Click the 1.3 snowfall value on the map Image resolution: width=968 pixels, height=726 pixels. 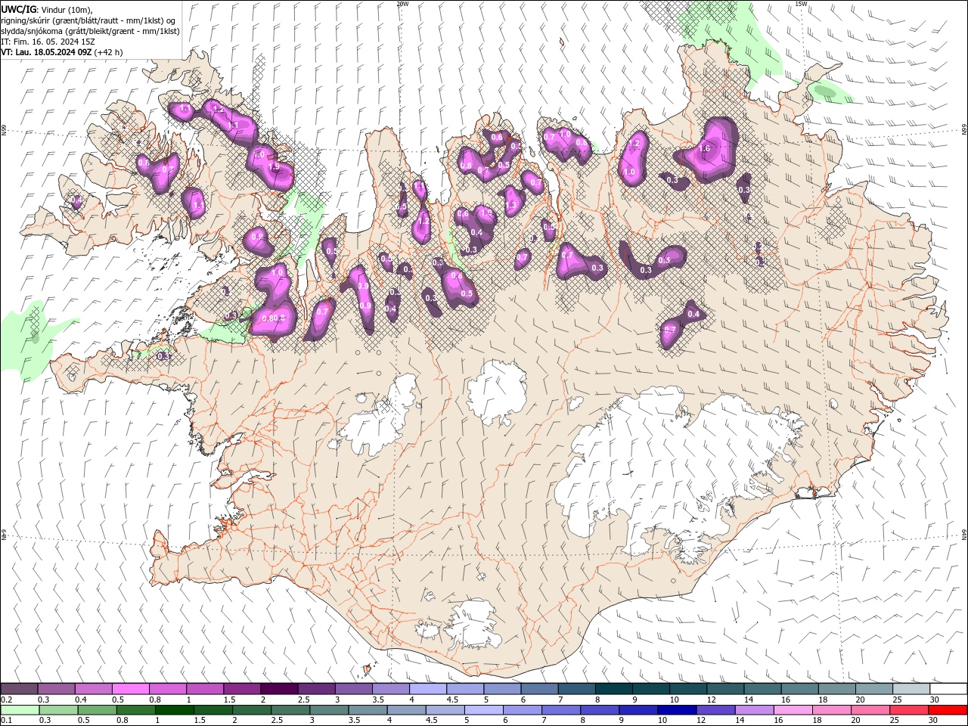point(510,205)
